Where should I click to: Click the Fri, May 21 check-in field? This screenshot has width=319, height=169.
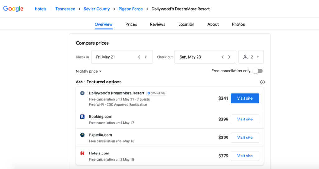coord(122,57)
